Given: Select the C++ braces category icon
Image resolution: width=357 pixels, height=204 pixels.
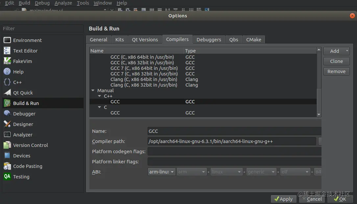Looking at the screenshot, I should tap(7, 82).
